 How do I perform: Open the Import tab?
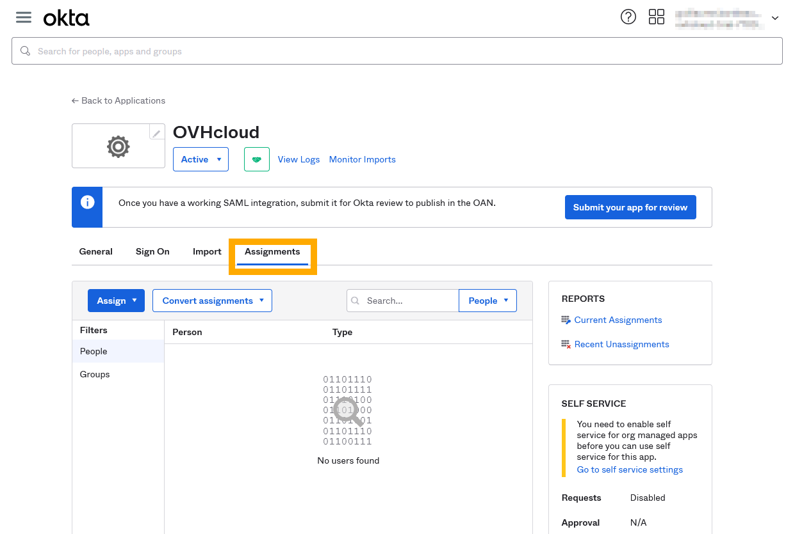click(207, 252)
